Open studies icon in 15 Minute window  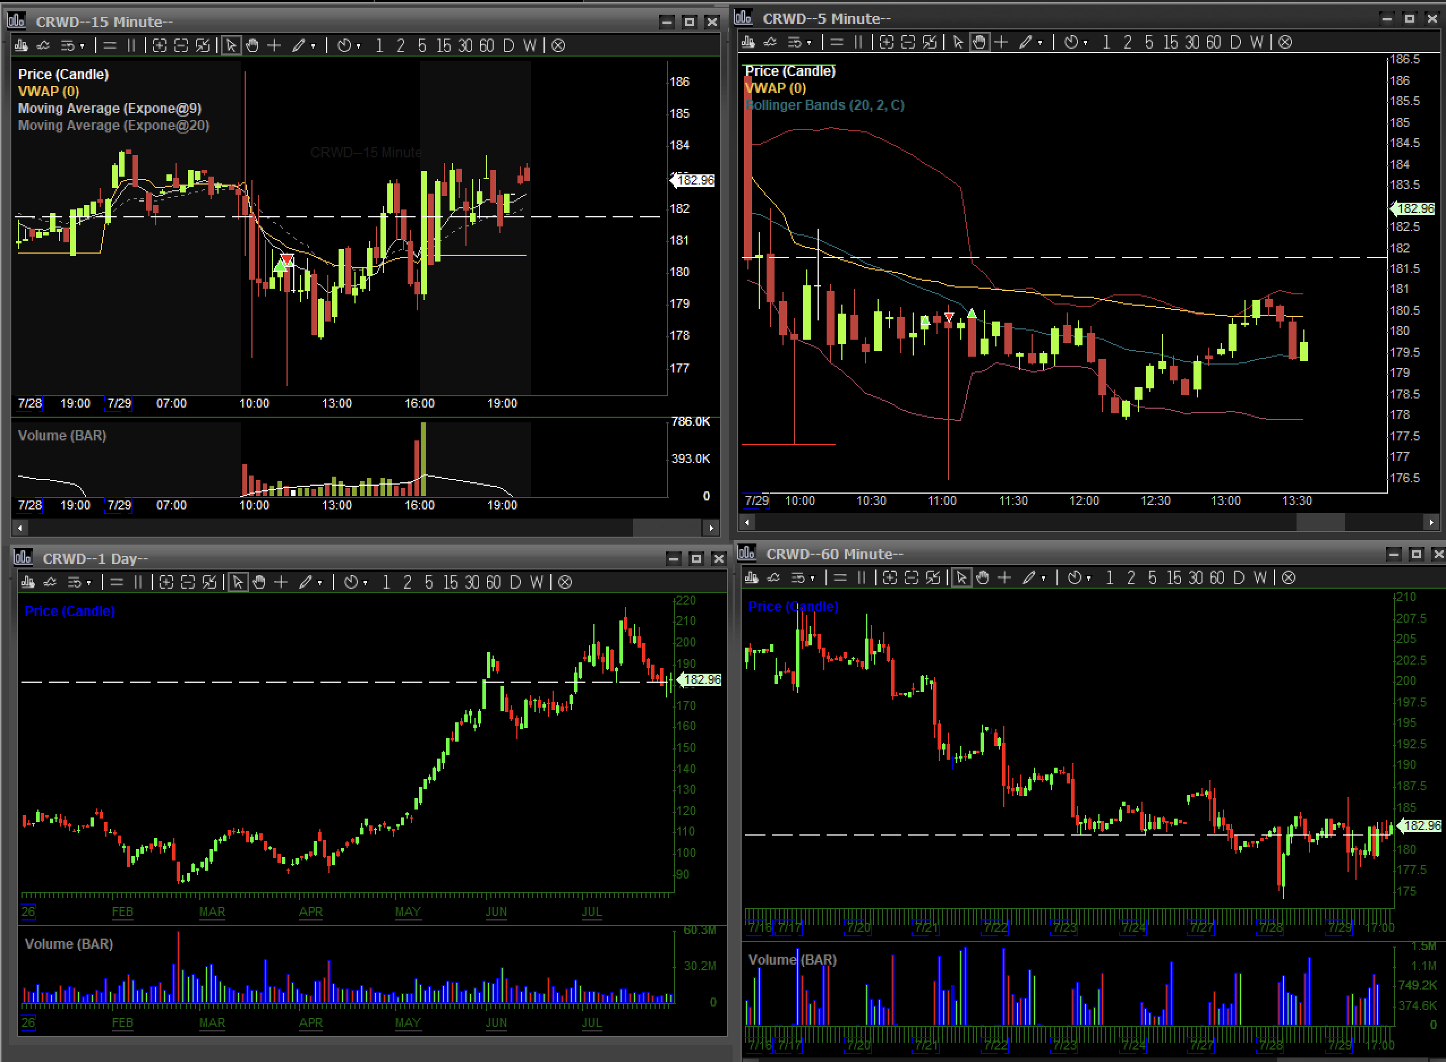[43, 46]
